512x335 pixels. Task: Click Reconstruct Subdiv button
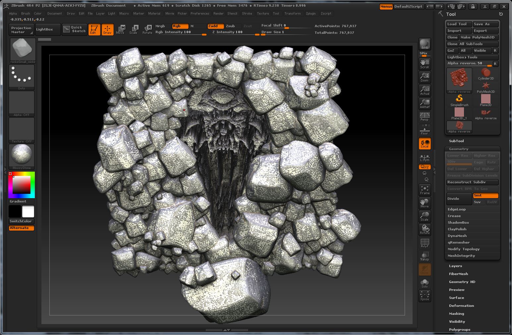[472, 182]
